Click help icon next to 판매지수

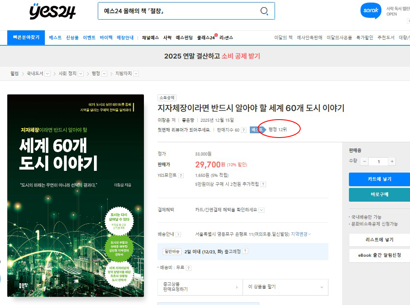click(x=243, y=130)
